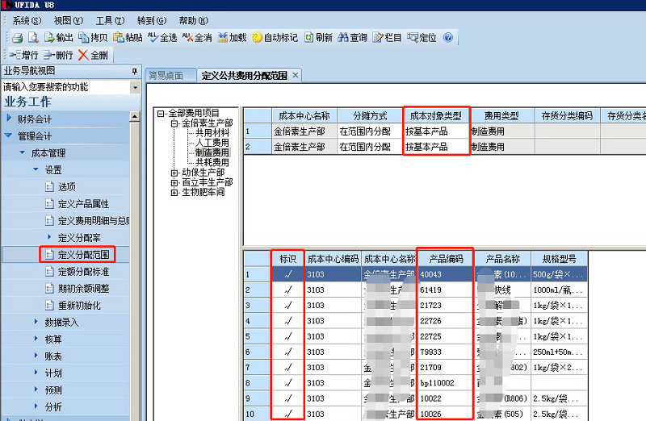Toggle mark for product 61419
This screenshot has width=646, height=421.
pyautogui.click(x=288, y=290)
